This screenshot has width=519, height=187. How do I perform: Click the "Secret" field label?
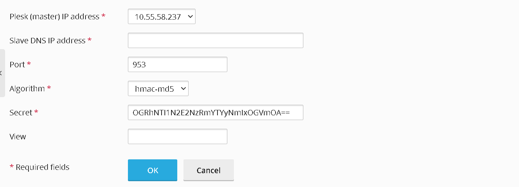(21, 113)
